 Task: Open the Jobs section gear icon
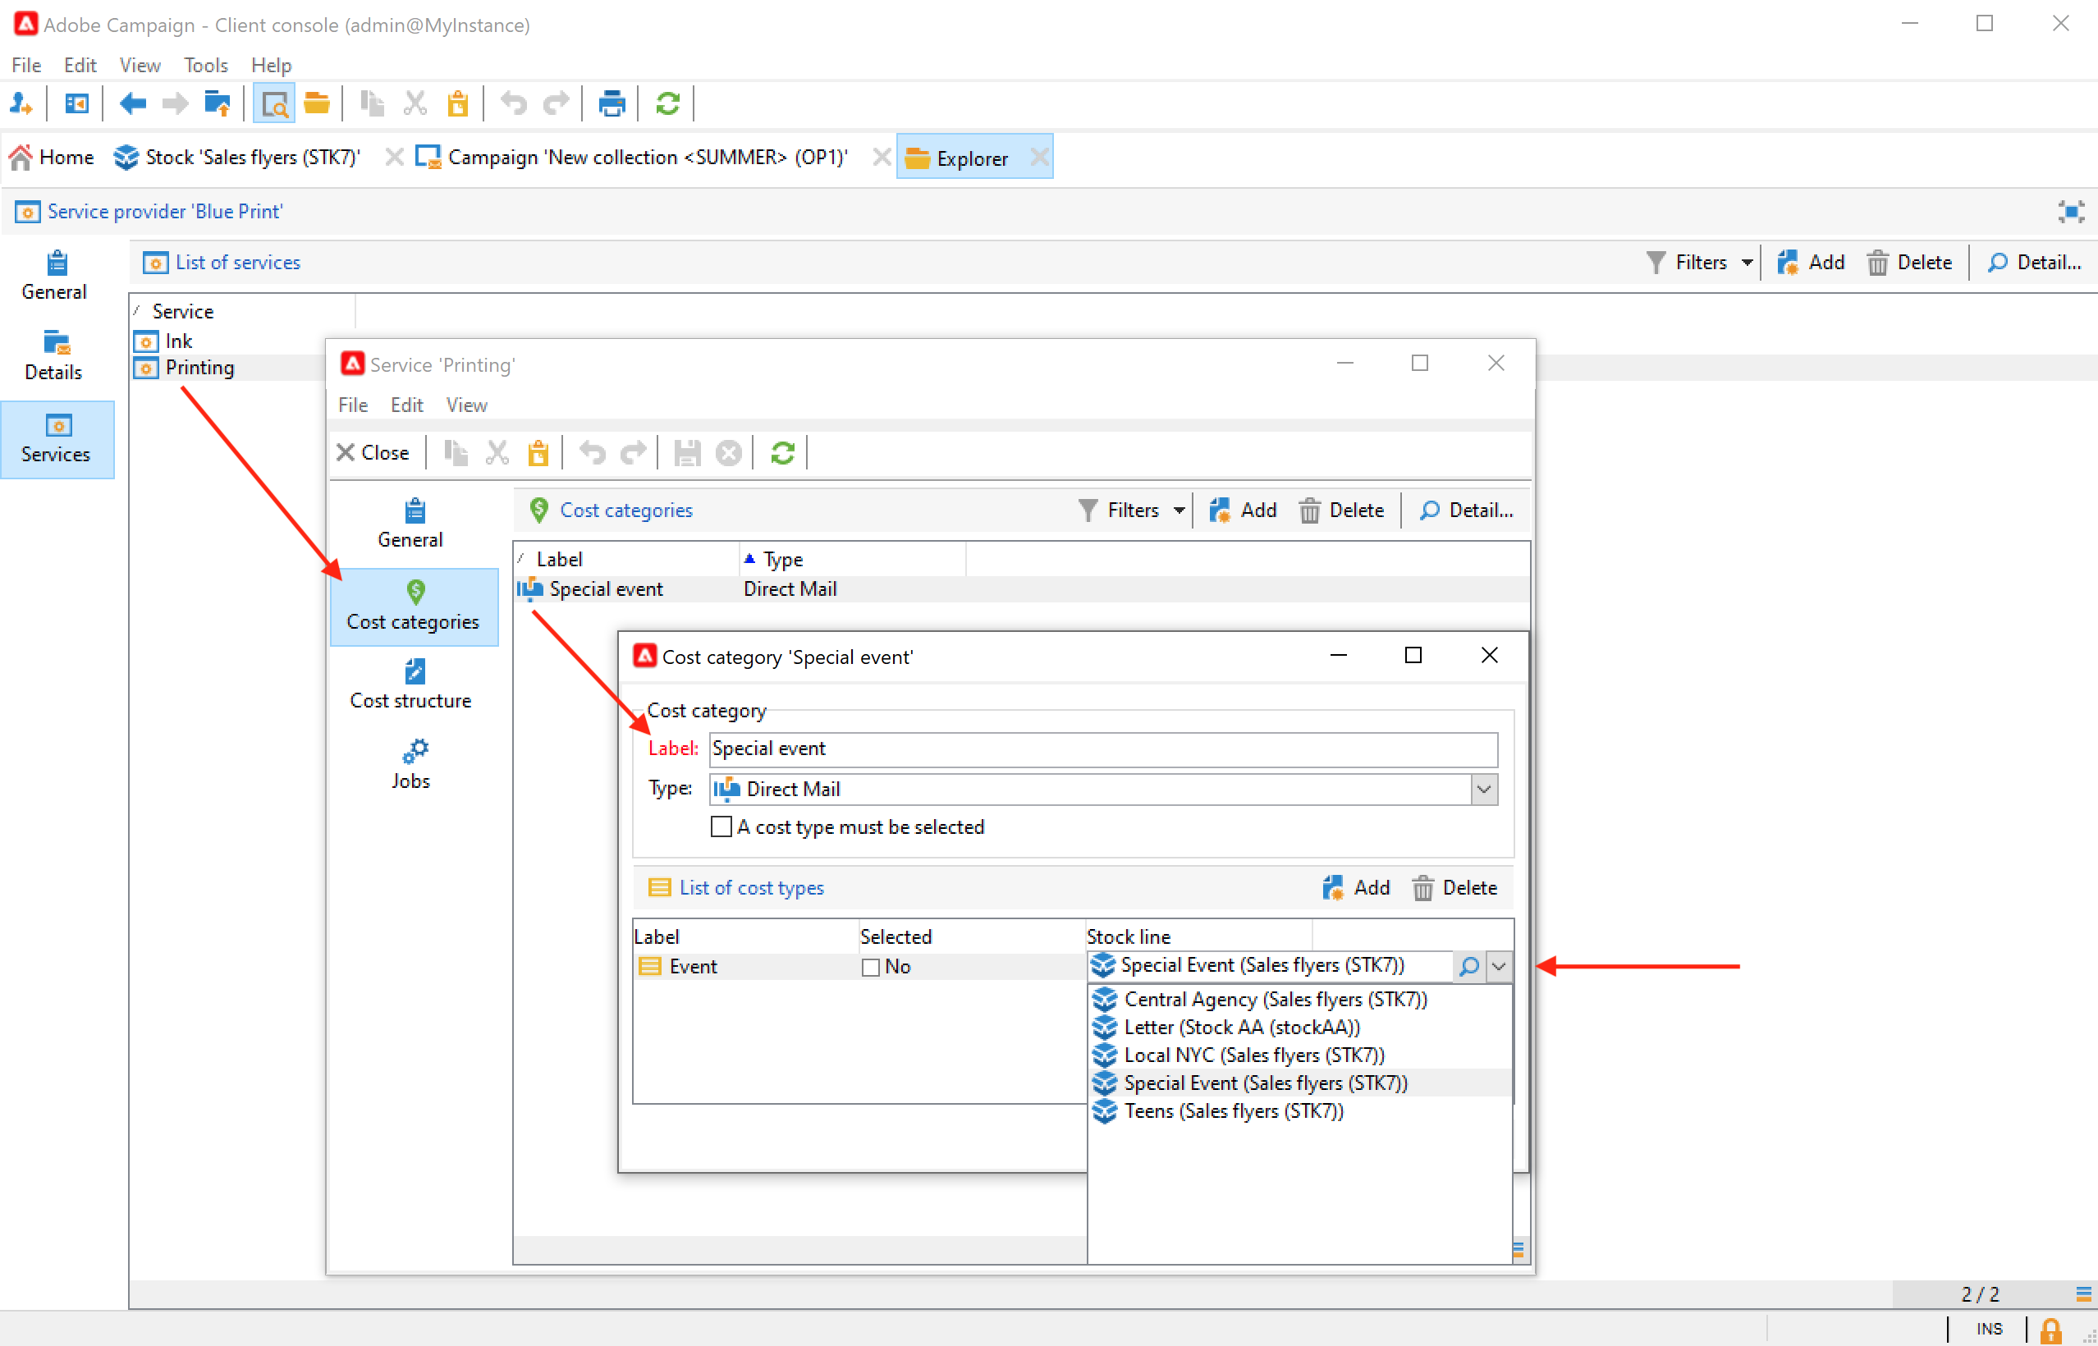[415, 752]
